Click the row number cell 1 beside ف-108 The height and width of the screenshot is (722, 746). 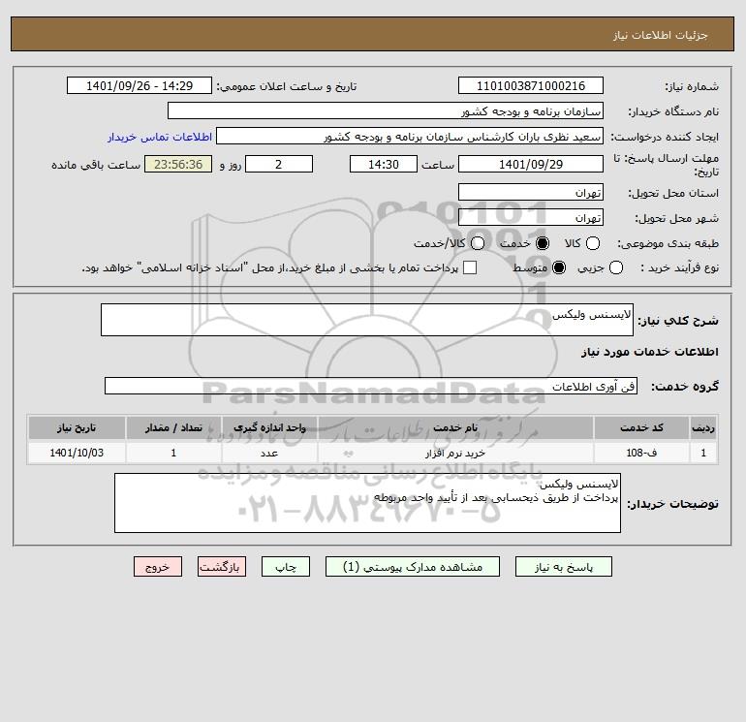pos(703,453)
